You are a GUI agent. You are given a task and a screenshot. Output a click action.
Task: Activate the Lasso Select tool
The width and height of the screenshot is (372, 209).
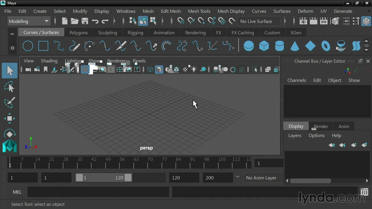click(10, 87)
